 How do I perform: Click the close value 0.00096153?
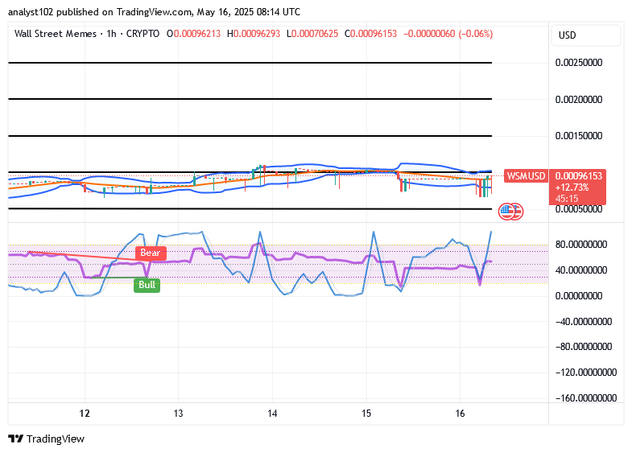pyautogui.click(x=374, y=34)
